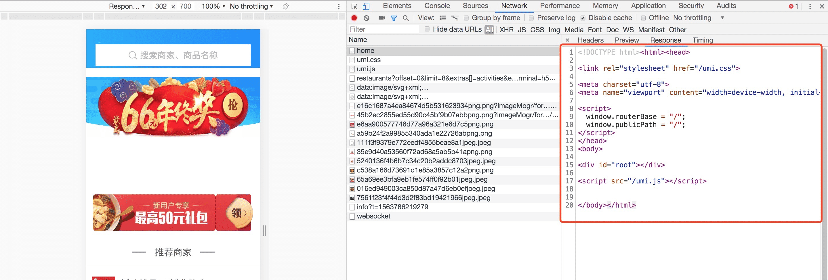Filter requests by XHR type
The image size is (828, 280).
tap(506, 30)
